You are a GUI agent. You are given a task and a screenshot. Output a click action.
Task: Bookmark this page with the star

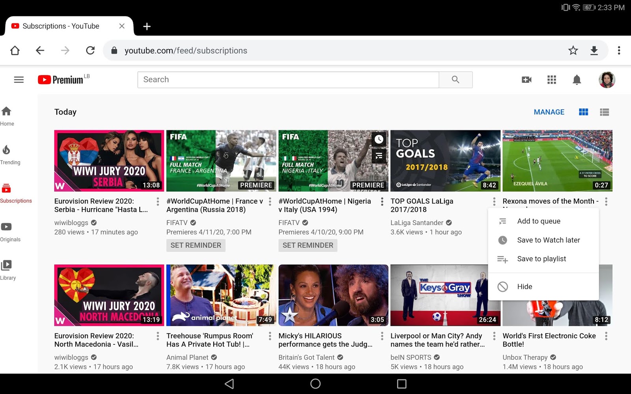tap(573, 50)
